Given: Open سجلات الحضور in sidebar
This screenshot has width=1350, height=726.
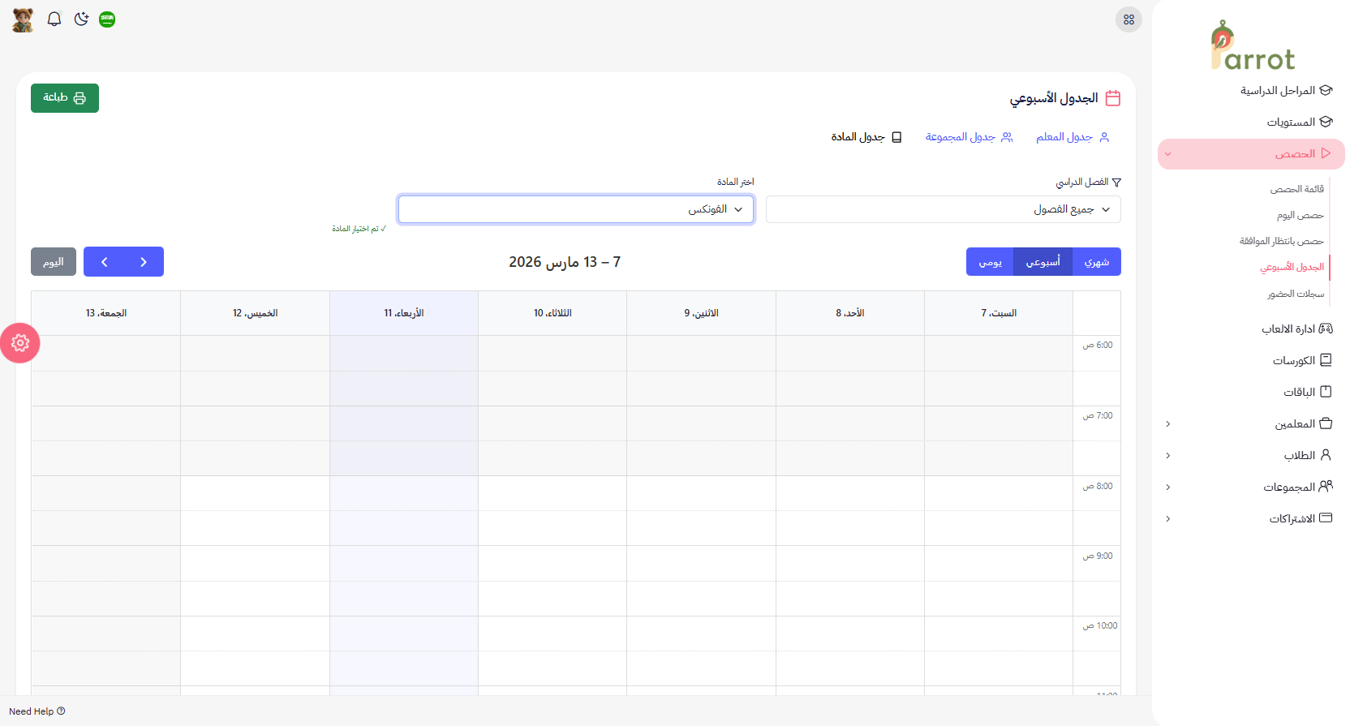Looking at the screenshot, I should 1295,294.
